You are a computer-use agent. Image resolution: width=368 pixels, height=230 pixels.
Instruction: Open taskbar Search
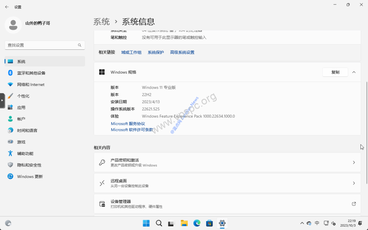click(x=159, y=223)
